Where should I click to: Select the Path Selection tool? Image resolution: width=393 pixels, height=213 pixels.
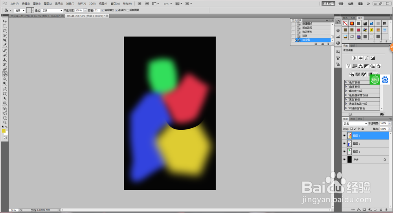click(4, 98)
